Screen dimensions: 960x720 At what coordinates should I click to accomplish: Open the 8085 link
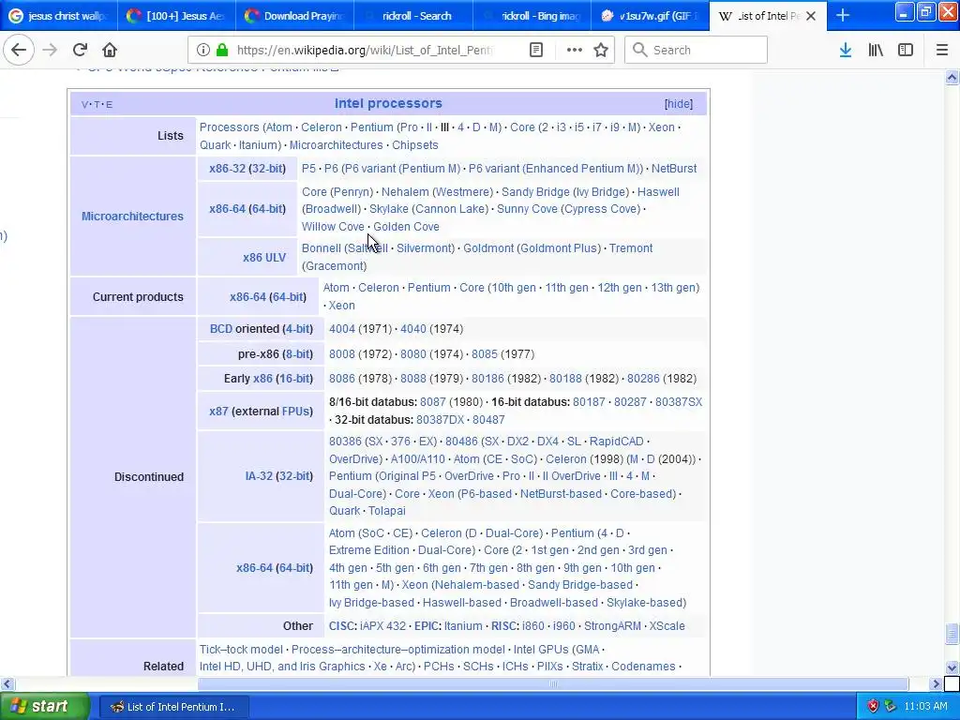pos(485,353)
